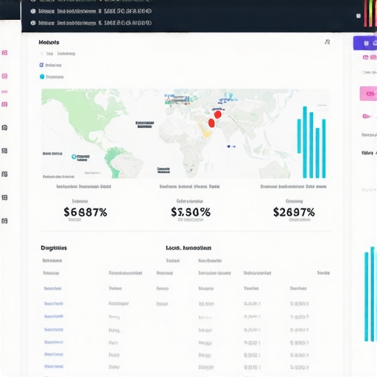
Task: Click the $6887% metric value
Action: pos(85,212)
